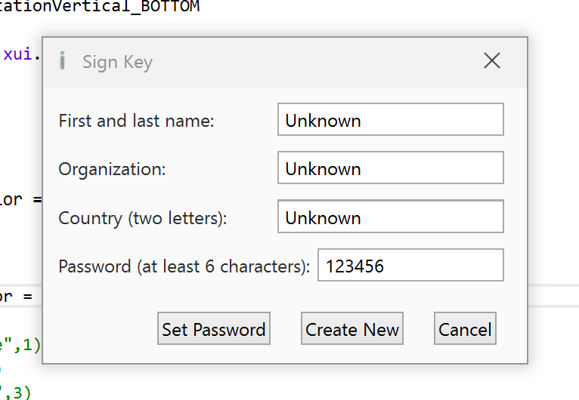Click the ',3)' code fragment at the bottom
This screenshot has width=579, height=400.
tap(16, 392)
